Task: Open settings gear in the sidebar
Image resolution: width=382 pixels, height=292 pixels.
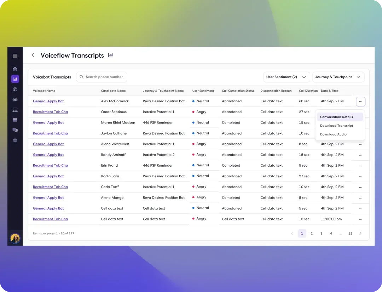Action: click(15, 141)
